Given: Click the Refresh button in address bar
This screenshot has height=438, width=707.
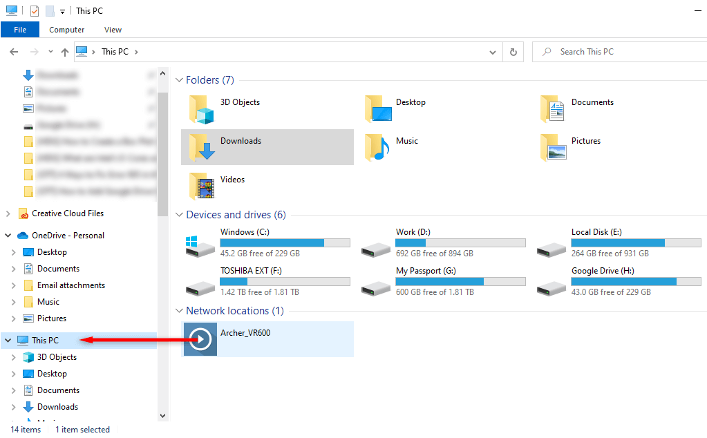Looking at the screenshot, I should [513, 52].
